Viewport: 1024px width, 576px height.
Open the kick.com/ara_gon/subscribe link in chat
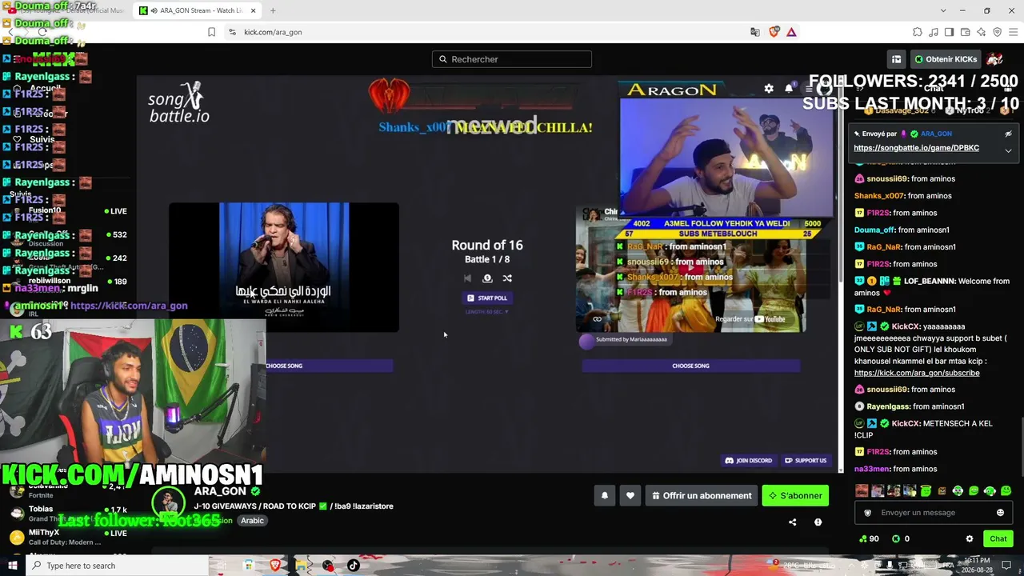click(917, 373)
